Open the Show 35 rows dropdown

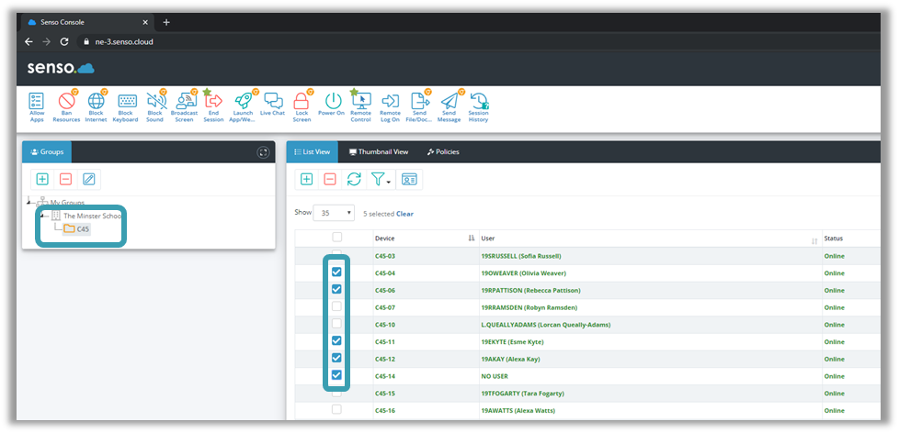[x=334, y=213]
